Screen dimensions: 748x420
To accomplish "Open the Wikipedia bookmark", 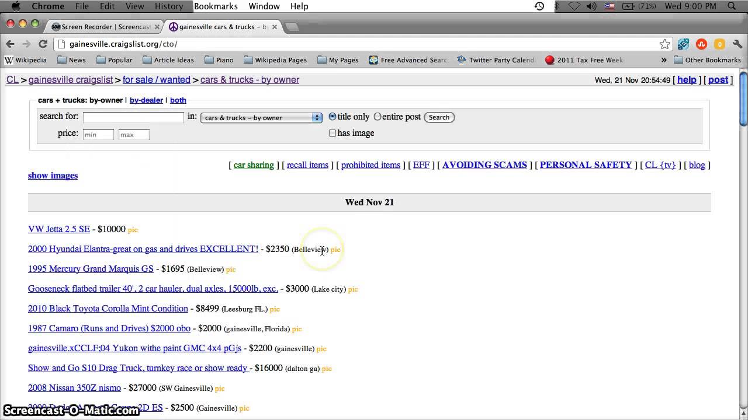I will [x=26, y=60].
